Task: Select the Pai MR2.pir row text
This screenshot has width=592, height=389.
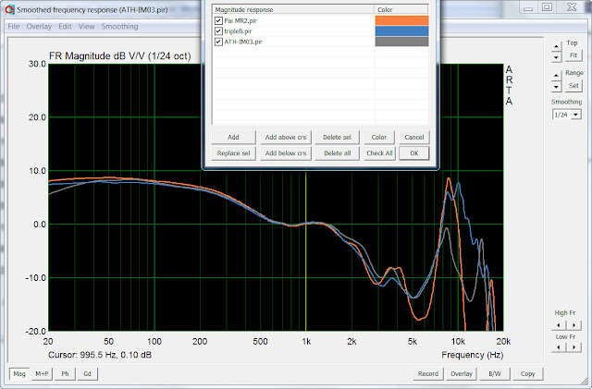Action: click(240, 20)
